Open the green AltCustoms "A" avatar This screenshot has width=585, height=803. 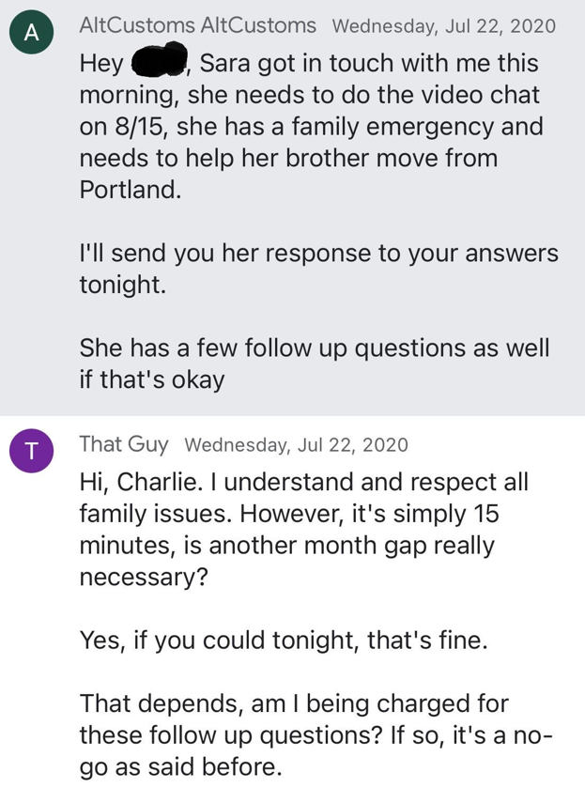pos(32,32)
